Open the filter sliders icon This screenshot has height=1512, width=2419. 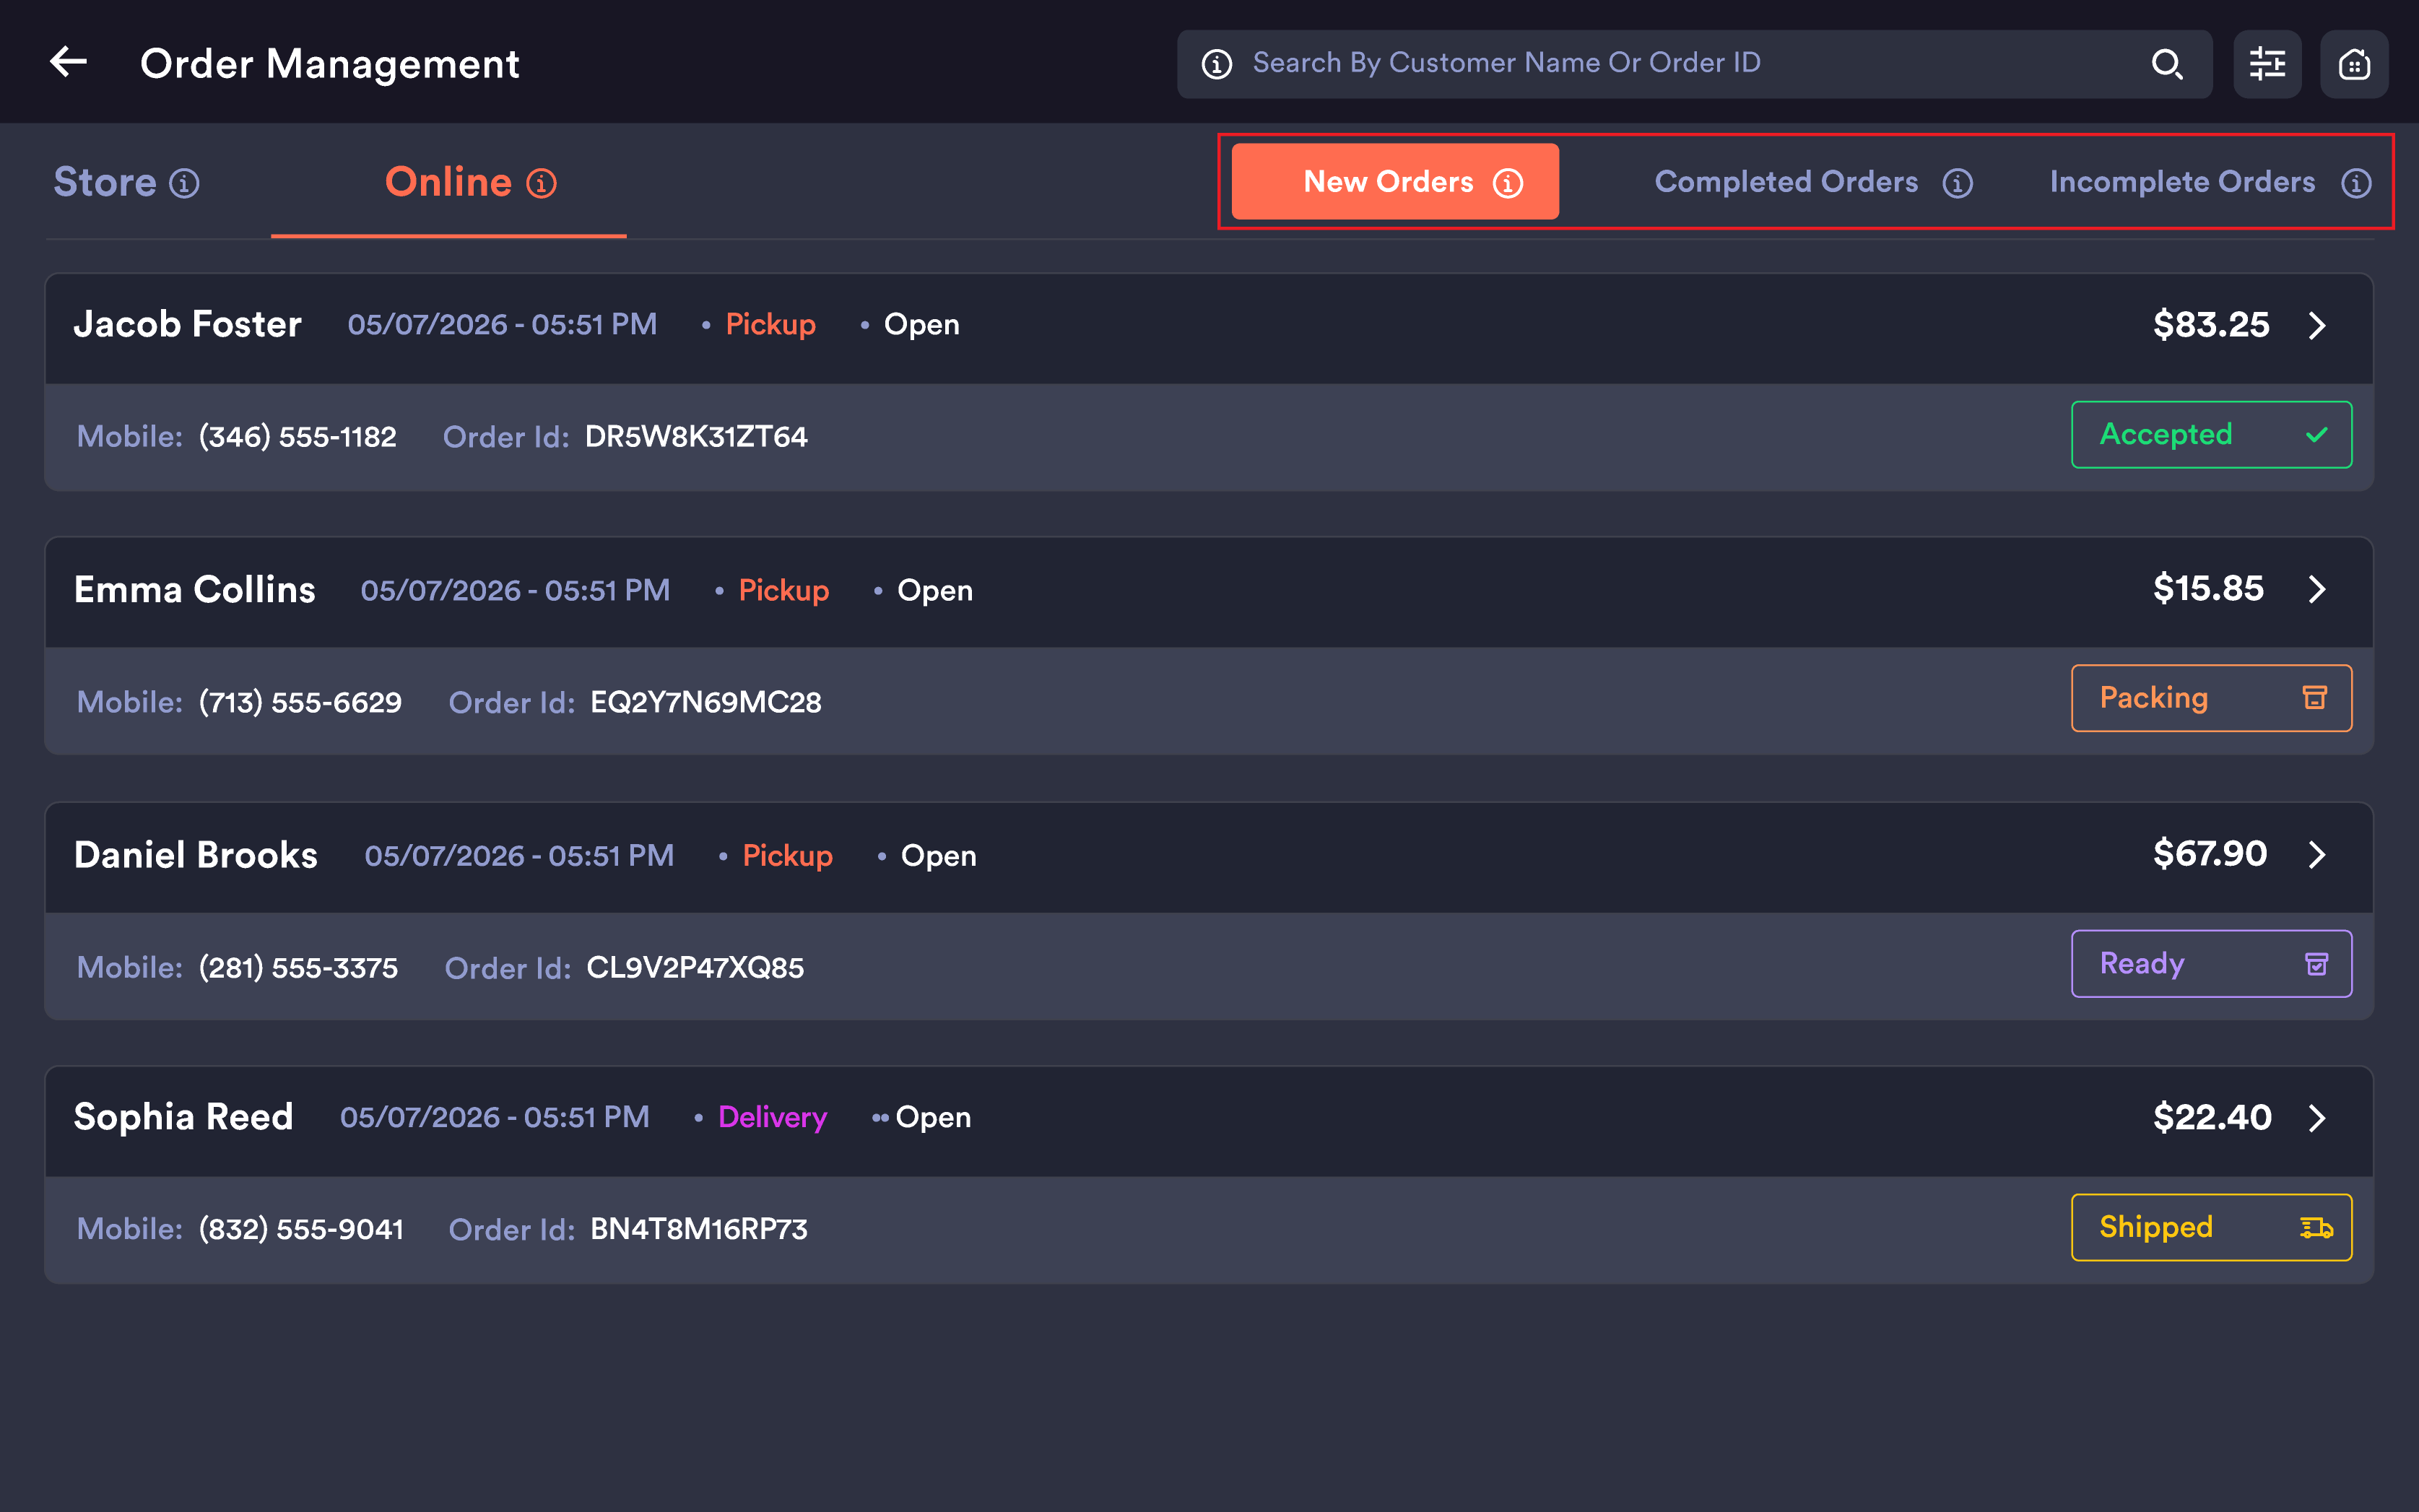2267,64
